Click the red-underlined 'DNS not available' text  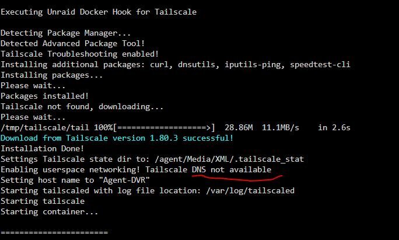(x=232, y=170)
